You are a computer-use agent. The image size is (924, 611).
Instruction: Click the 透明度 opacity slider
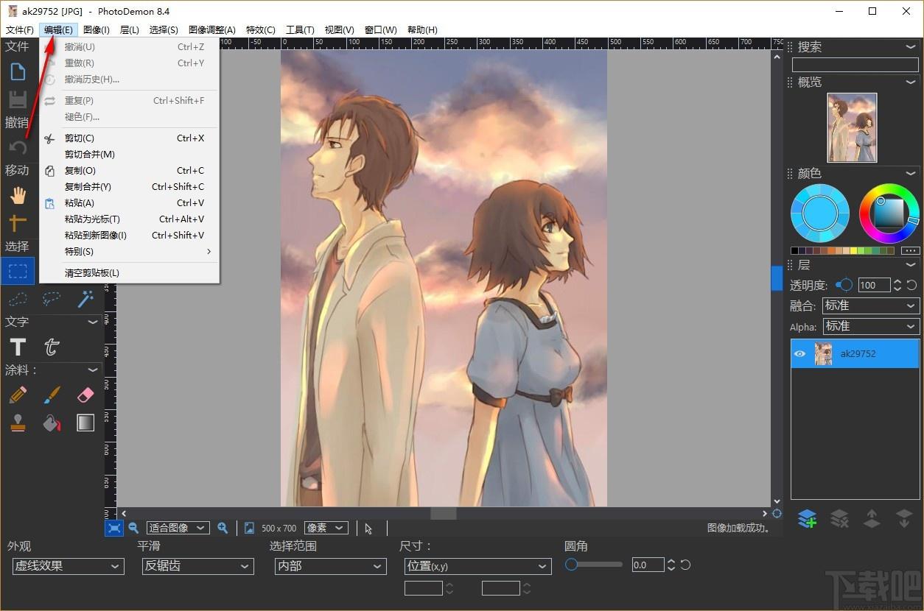844,285
